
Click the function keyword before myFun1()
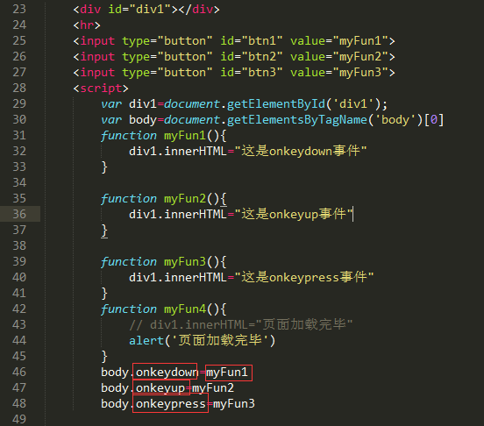pos(129,136)
